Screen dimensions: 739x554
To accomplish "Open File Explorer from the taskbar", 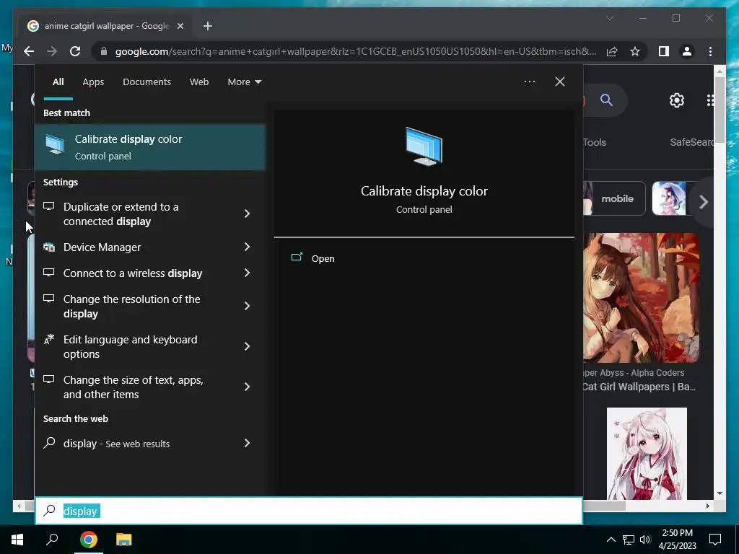I will [123, 540].
